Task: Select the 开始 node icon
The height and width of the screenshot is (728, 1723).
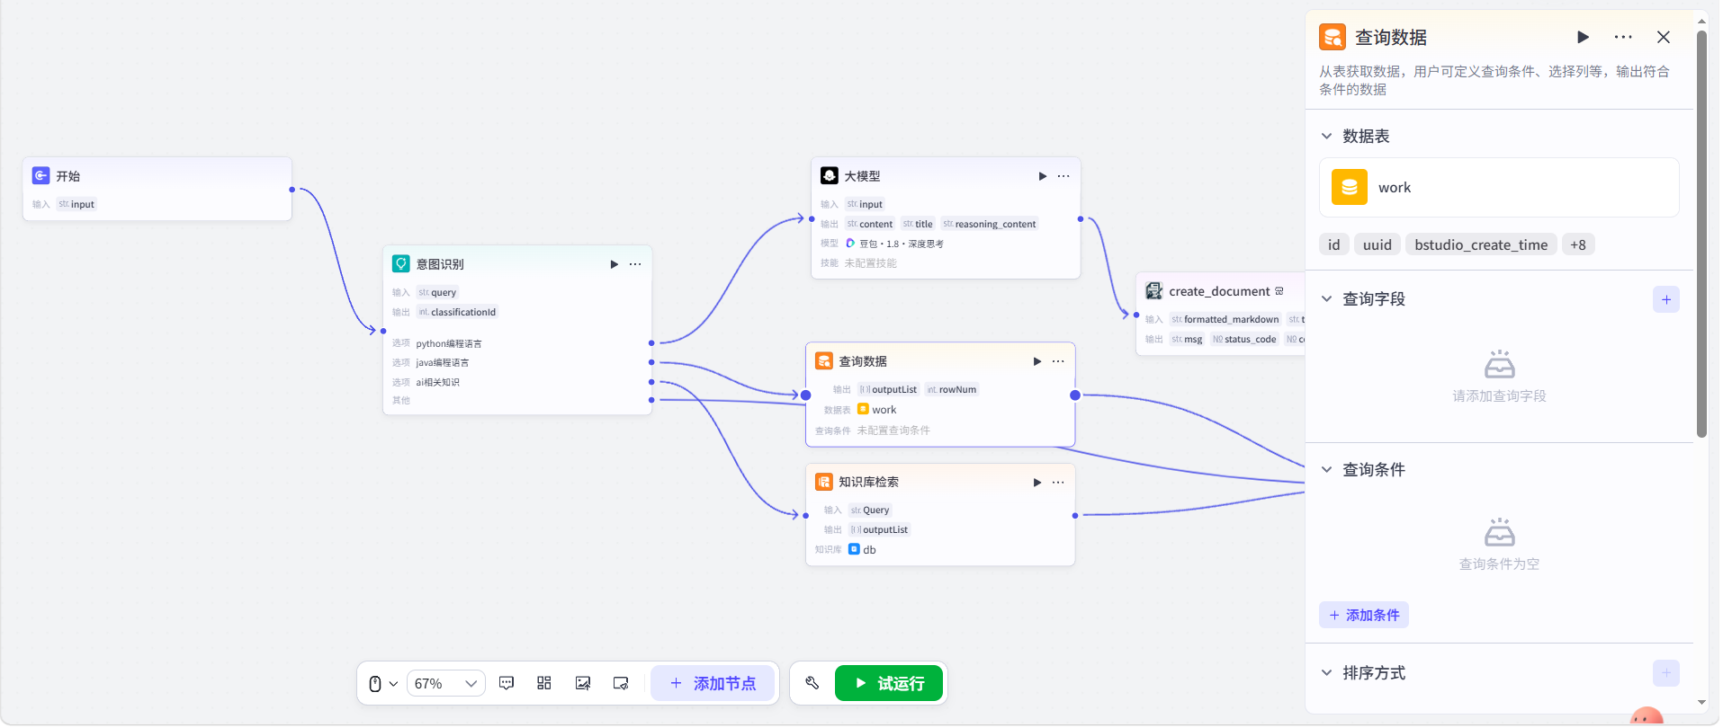Action: 40,176
